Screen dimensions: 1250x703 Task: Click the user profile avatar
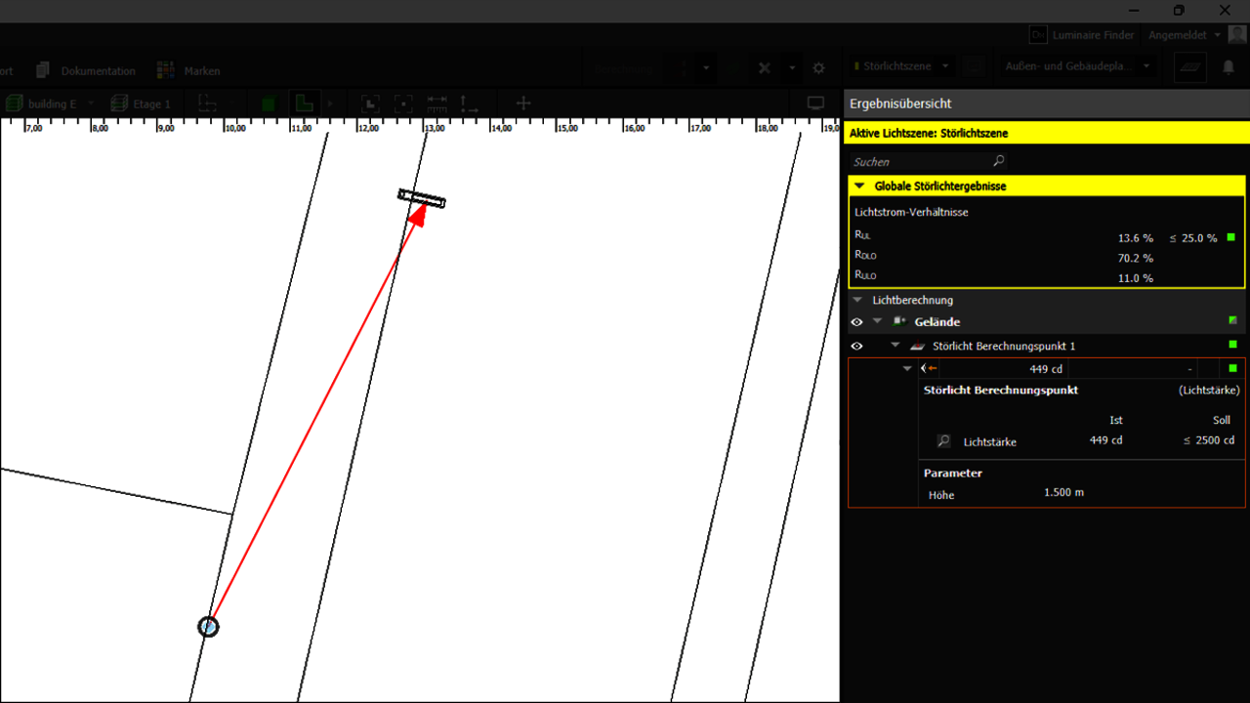[1236, 35]
